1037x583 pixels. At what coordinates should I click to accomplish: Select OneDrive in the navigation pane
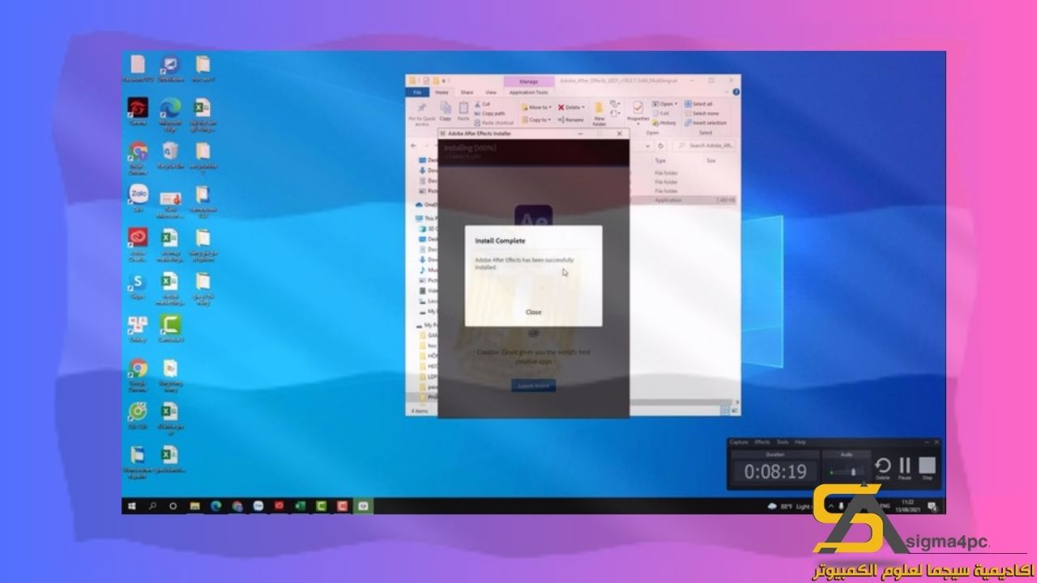click(426, 205)
